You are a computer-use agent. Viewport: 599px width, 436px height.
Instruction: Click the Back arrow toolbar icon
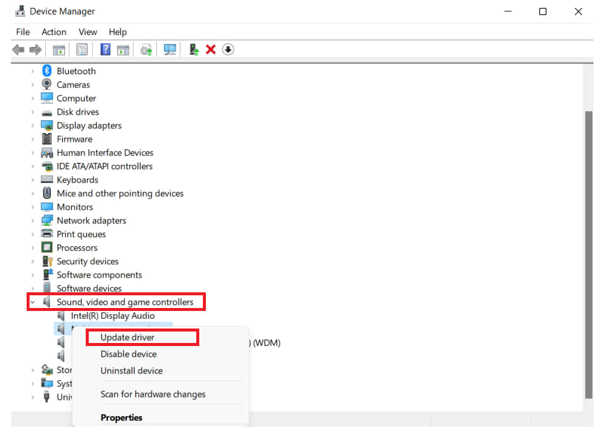point(18,50)
